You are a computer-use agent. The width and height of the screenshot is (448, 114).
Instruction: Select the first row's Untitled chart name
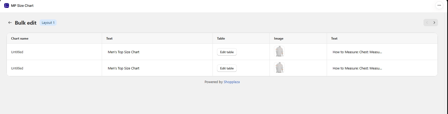point(17,52)
